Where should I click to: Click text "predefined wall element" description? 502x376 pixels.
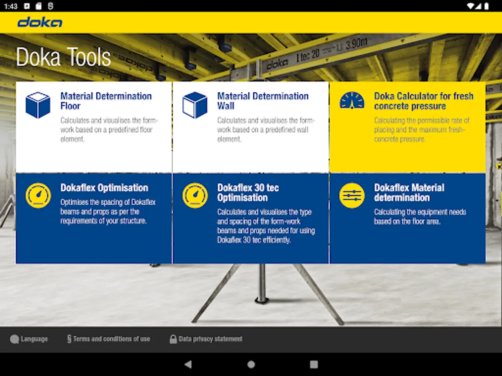click(263, 134)
